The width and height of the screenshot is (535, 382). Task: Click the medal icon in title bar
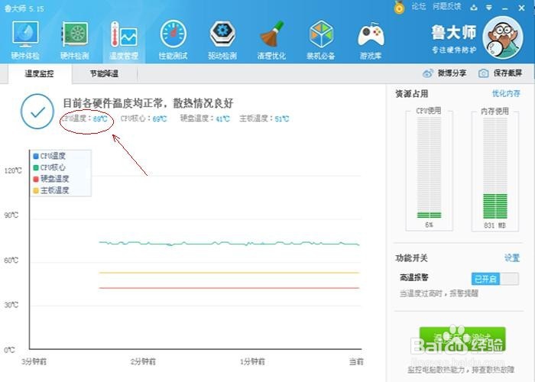pyautogui.click(x=399, y=7)
